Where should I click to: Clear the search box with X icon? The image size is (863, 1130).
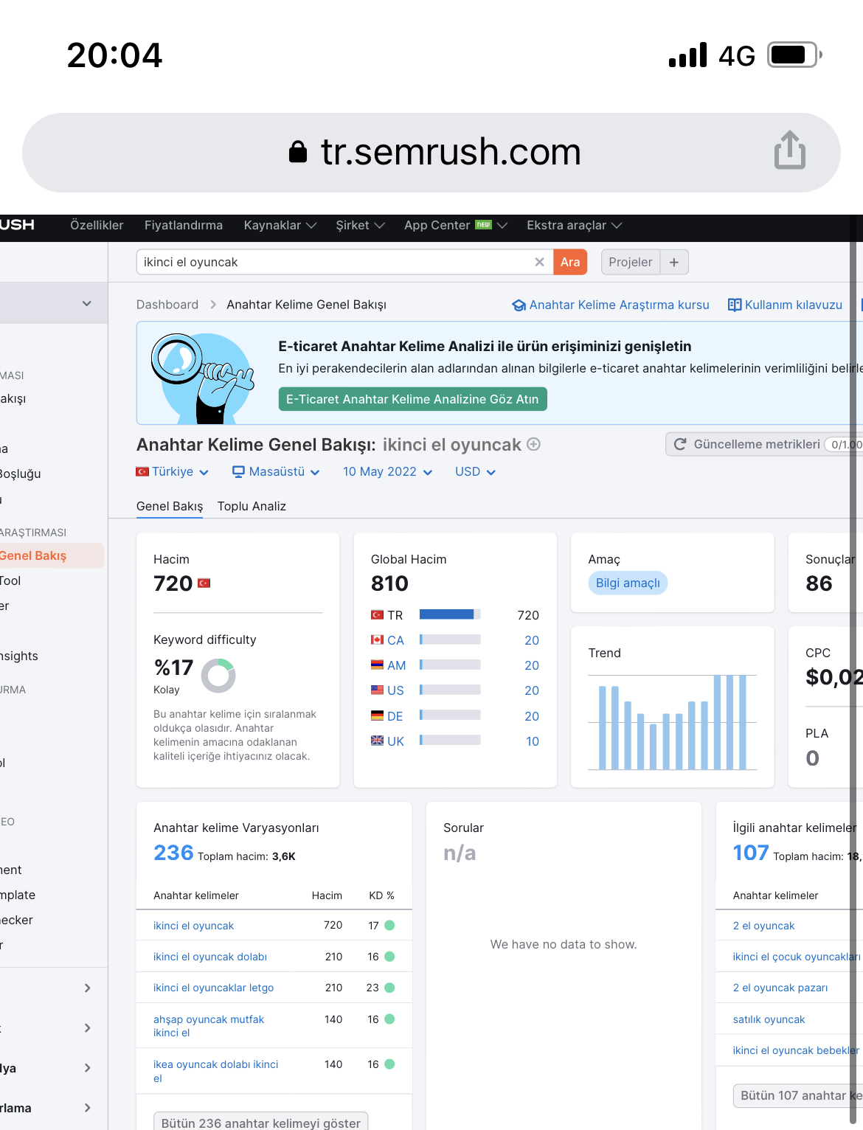tap(539, 262)
